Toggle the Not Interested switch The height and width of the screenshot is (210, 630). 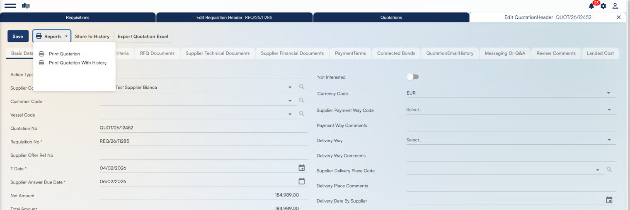click(412, 77)
